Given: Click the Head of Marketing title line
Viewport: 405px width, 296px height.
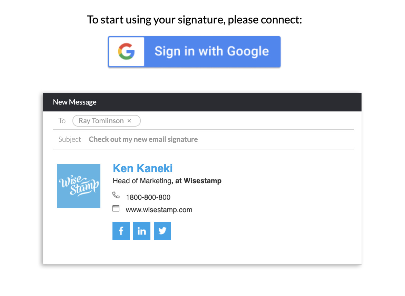Looking at the screenshot, I should coord(167,181).
